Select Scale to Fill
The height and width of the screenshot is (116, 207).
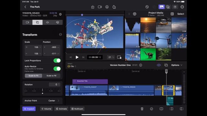(51, 76)
